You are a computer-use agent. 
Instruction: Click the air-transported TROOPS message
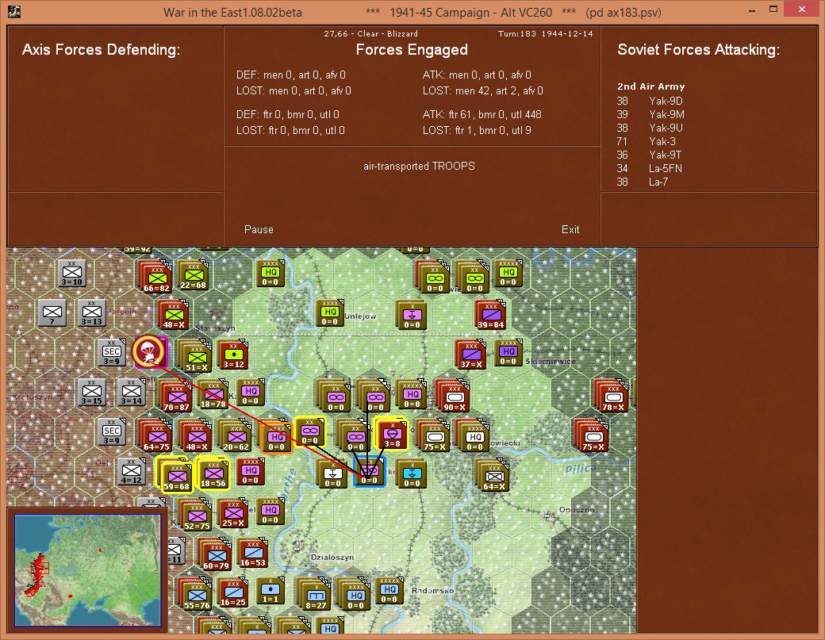coord(419,167)
